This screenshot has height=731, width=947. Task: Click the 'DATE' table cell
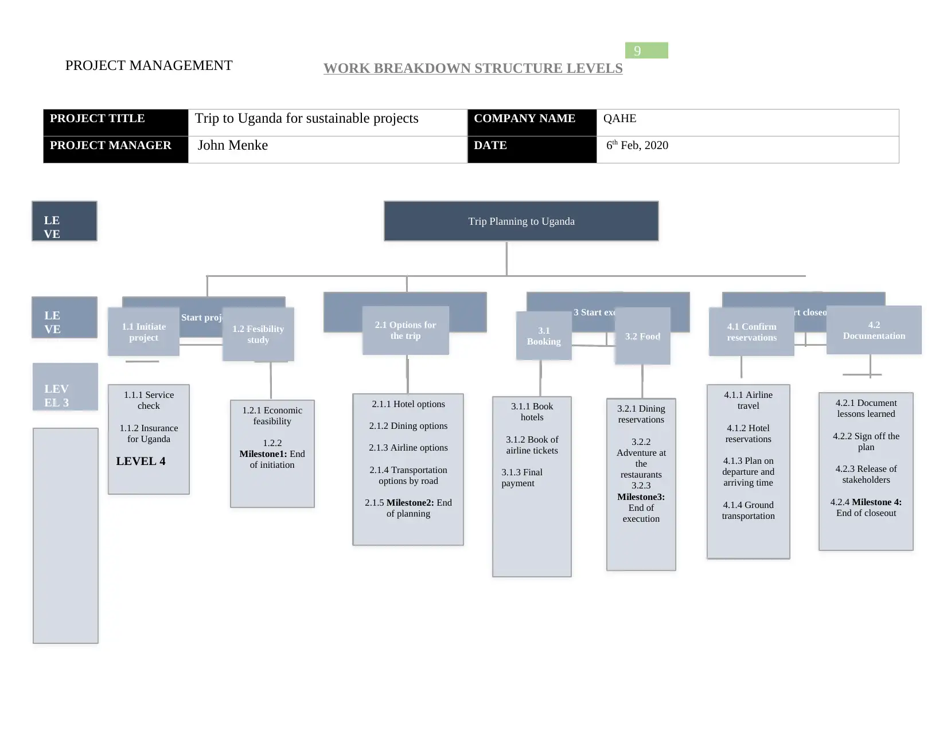[532, 150]
